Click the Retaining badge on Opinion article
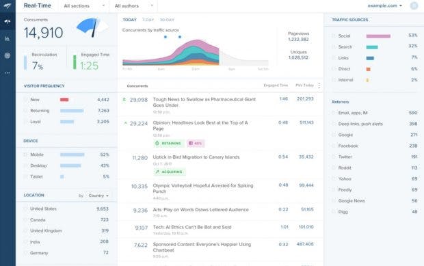This screenshot has height=266, width=424. (x=169, y=144)
